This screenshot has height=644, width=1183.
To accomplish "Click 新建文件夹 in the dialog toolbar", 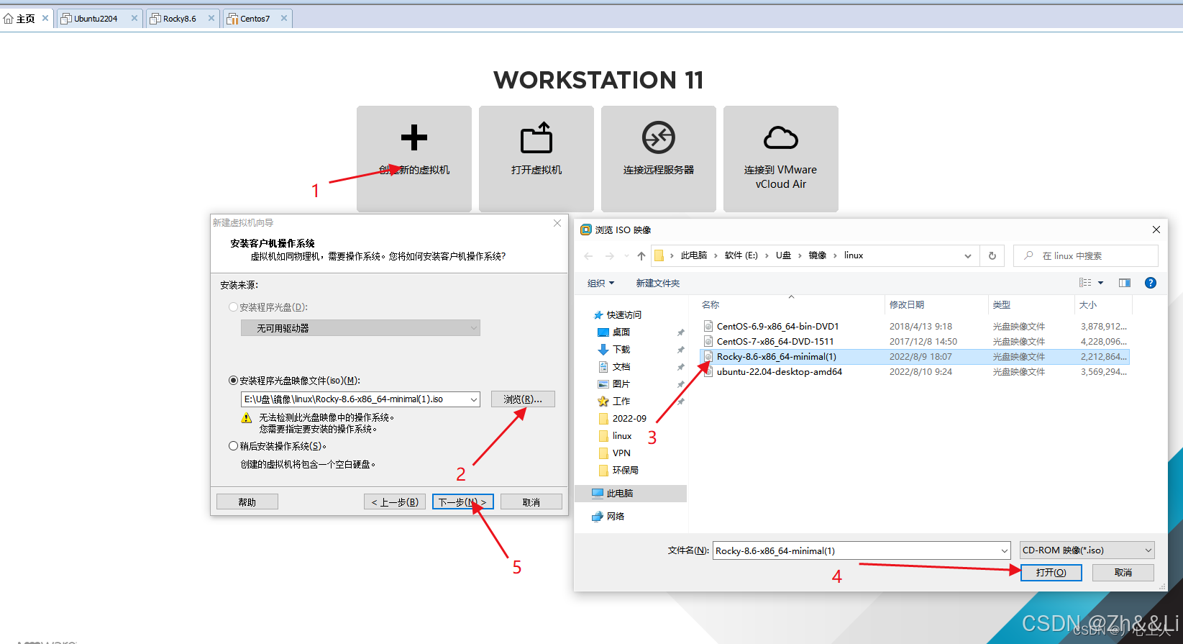I will click(657, 284).
